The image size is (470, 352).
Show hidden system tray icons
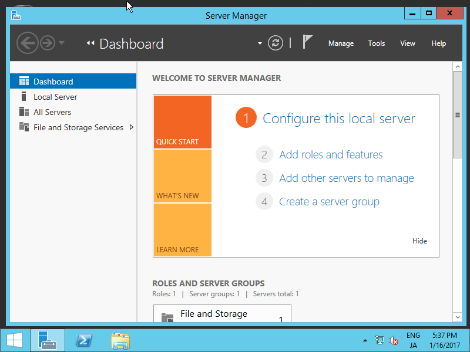(x=365, y=340)
